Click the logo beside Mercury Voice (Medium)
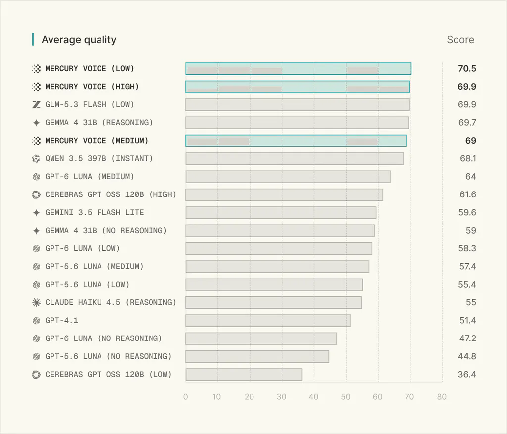 [x=36, y=141]
